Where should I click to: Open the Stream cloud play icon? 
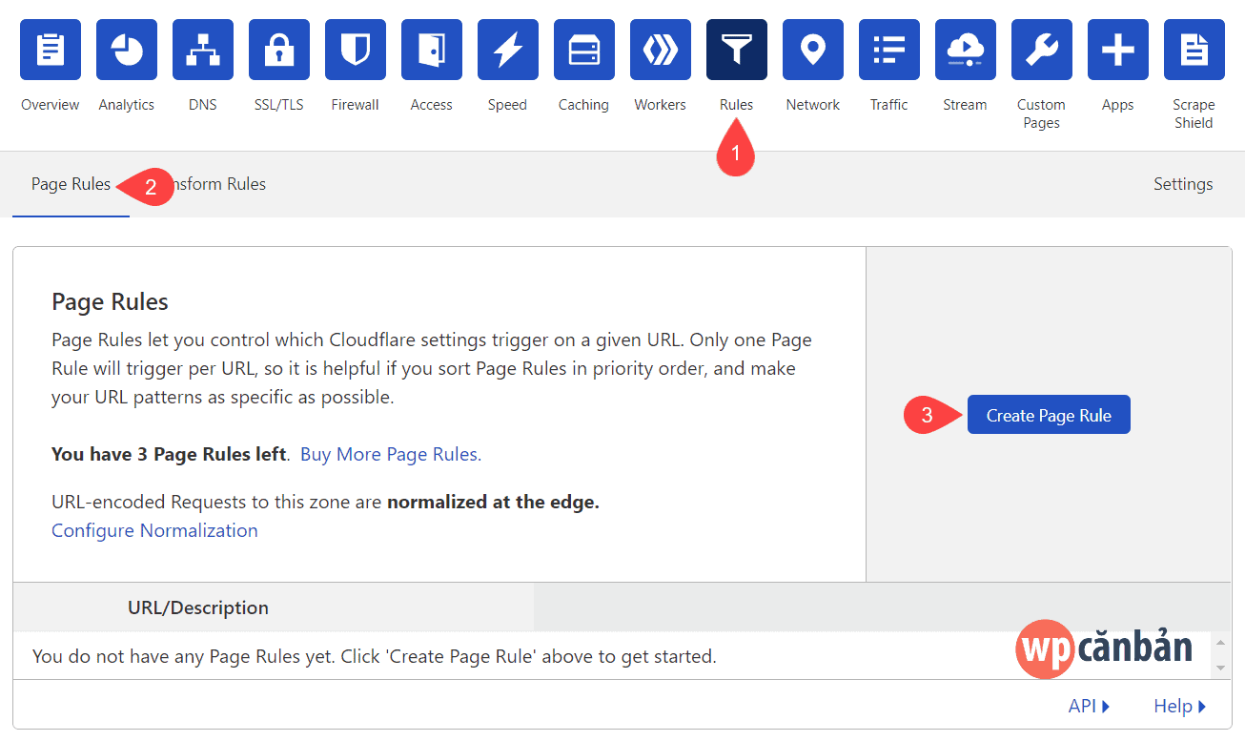coord(966,50)
